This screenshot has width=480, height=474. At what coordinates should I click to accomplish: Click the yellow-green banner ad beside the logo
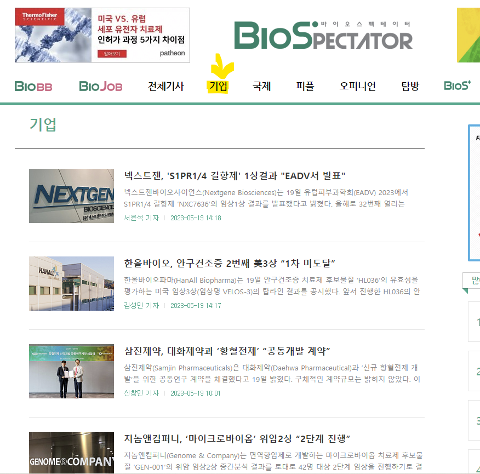[x=468, y=35]
